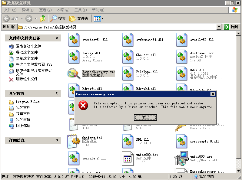Open the 收藏(A) menu
The height and width of the screenshot is (180, 242).
[63, 10]
